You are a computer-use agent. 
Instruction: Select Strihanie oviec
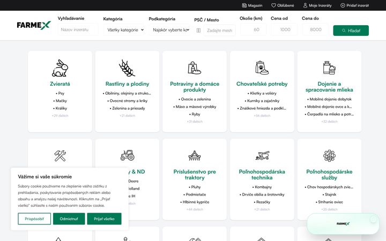click(x=329, y=202)
